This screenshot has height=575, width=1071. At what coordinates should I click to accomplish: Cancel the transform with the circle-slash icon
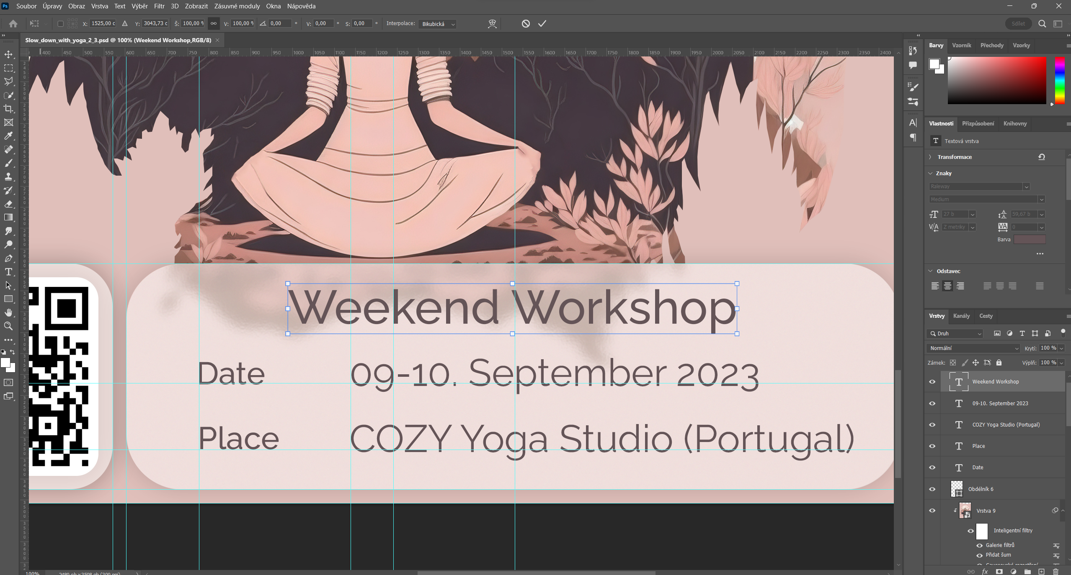(x=526, y=24)
